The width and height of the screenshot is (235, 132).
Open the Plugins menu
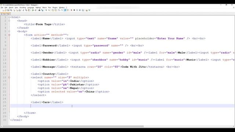tap(55, 7)
